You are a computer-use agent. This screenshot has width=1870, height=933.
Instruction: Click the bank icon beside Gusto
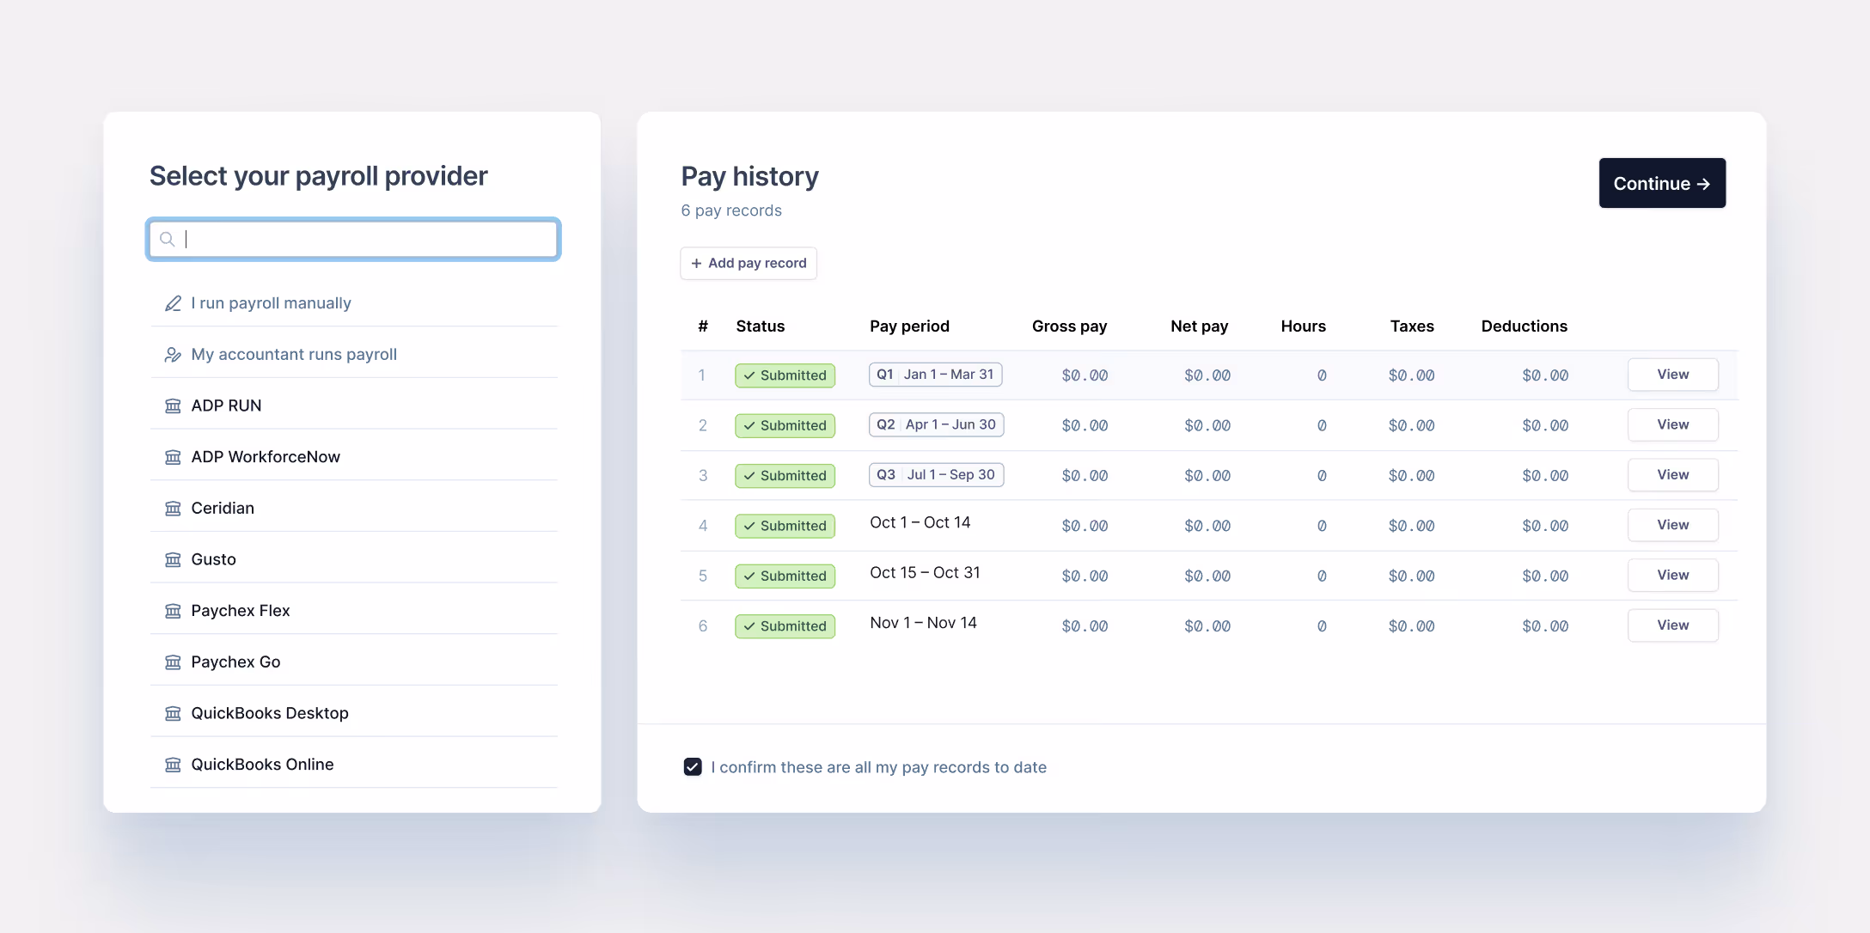tap(173, 559)
